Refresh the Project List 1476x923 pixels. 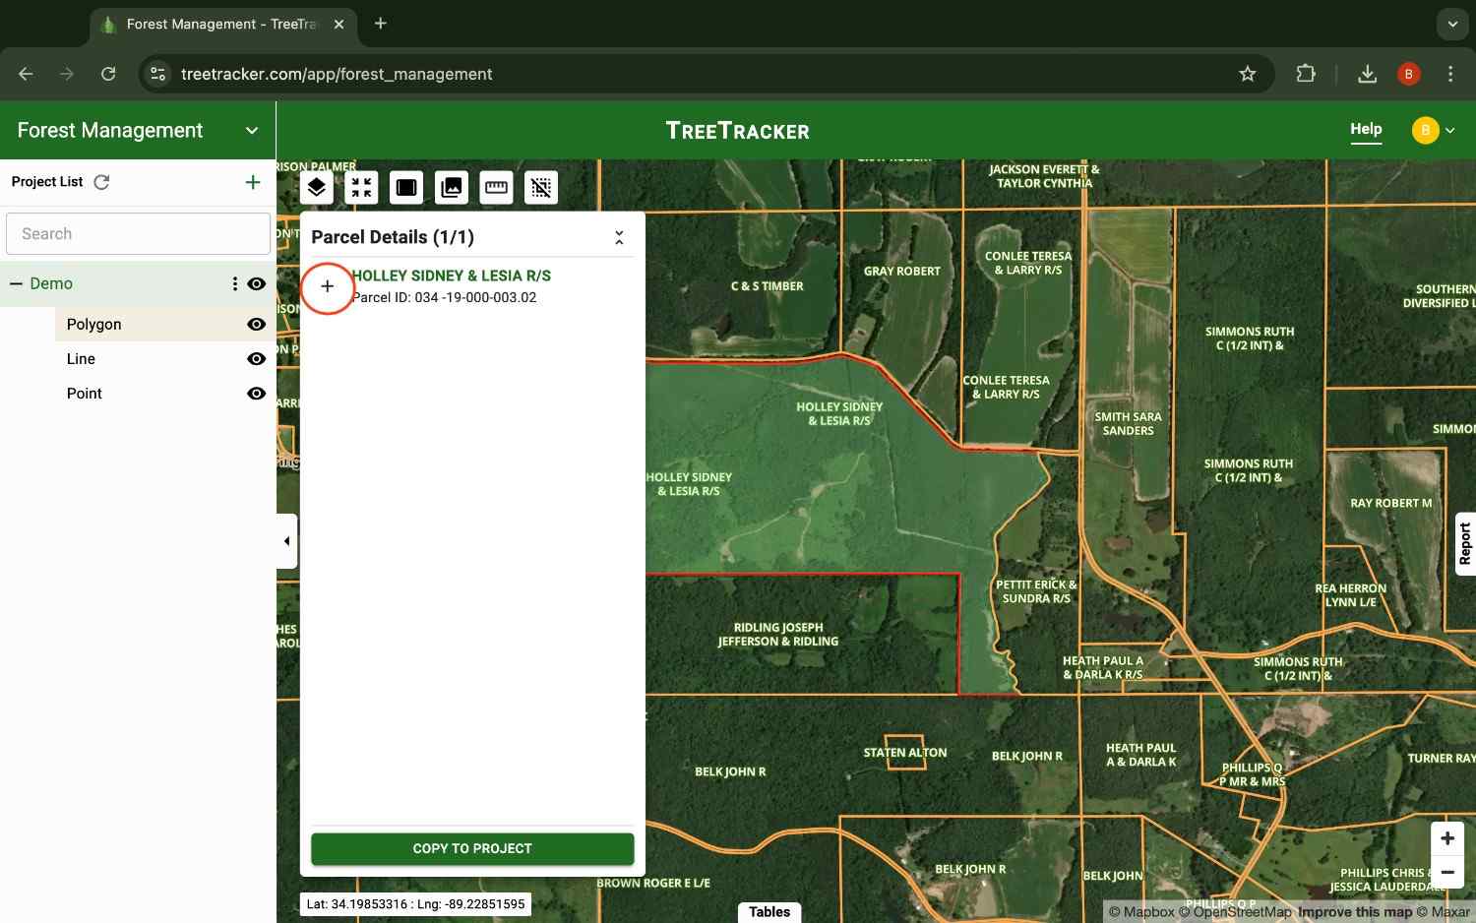[101, 181]
